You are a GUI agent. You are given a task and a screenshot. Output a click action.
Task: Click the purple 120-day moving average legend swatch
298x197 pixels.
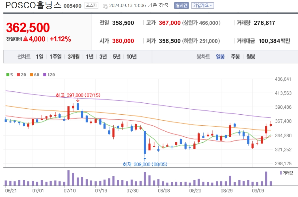[45, 75]
